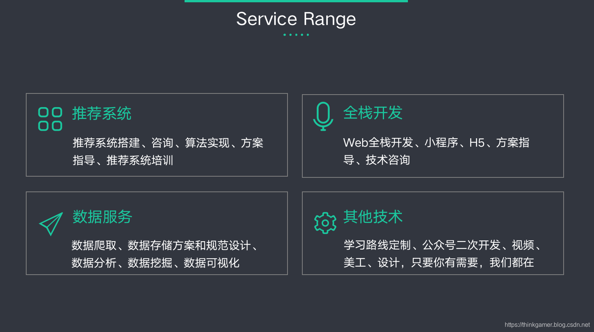
Task: Click the four-squares grid icon
Action: click(50, 119)
